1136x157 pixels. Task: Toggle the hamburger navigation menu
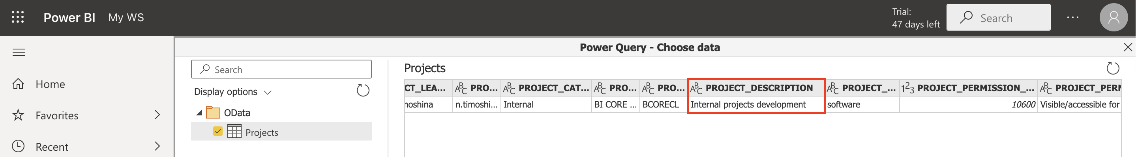click(x=19, y=53)
